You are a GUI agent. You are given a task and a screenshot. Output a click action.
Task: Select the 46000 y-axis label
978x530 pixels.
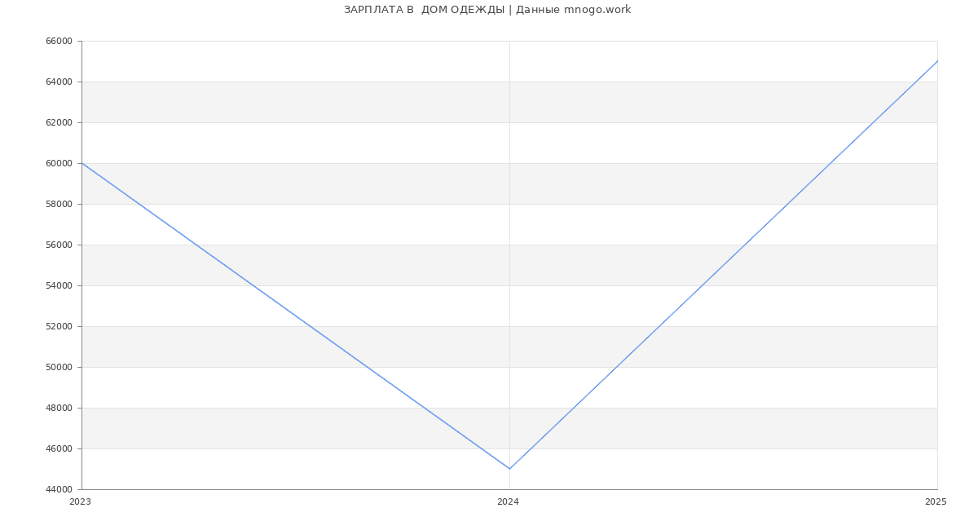tap(59, 448)
